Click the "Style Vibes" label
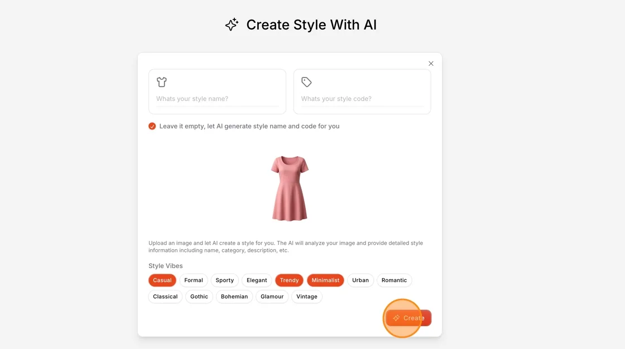 (165, 266)
